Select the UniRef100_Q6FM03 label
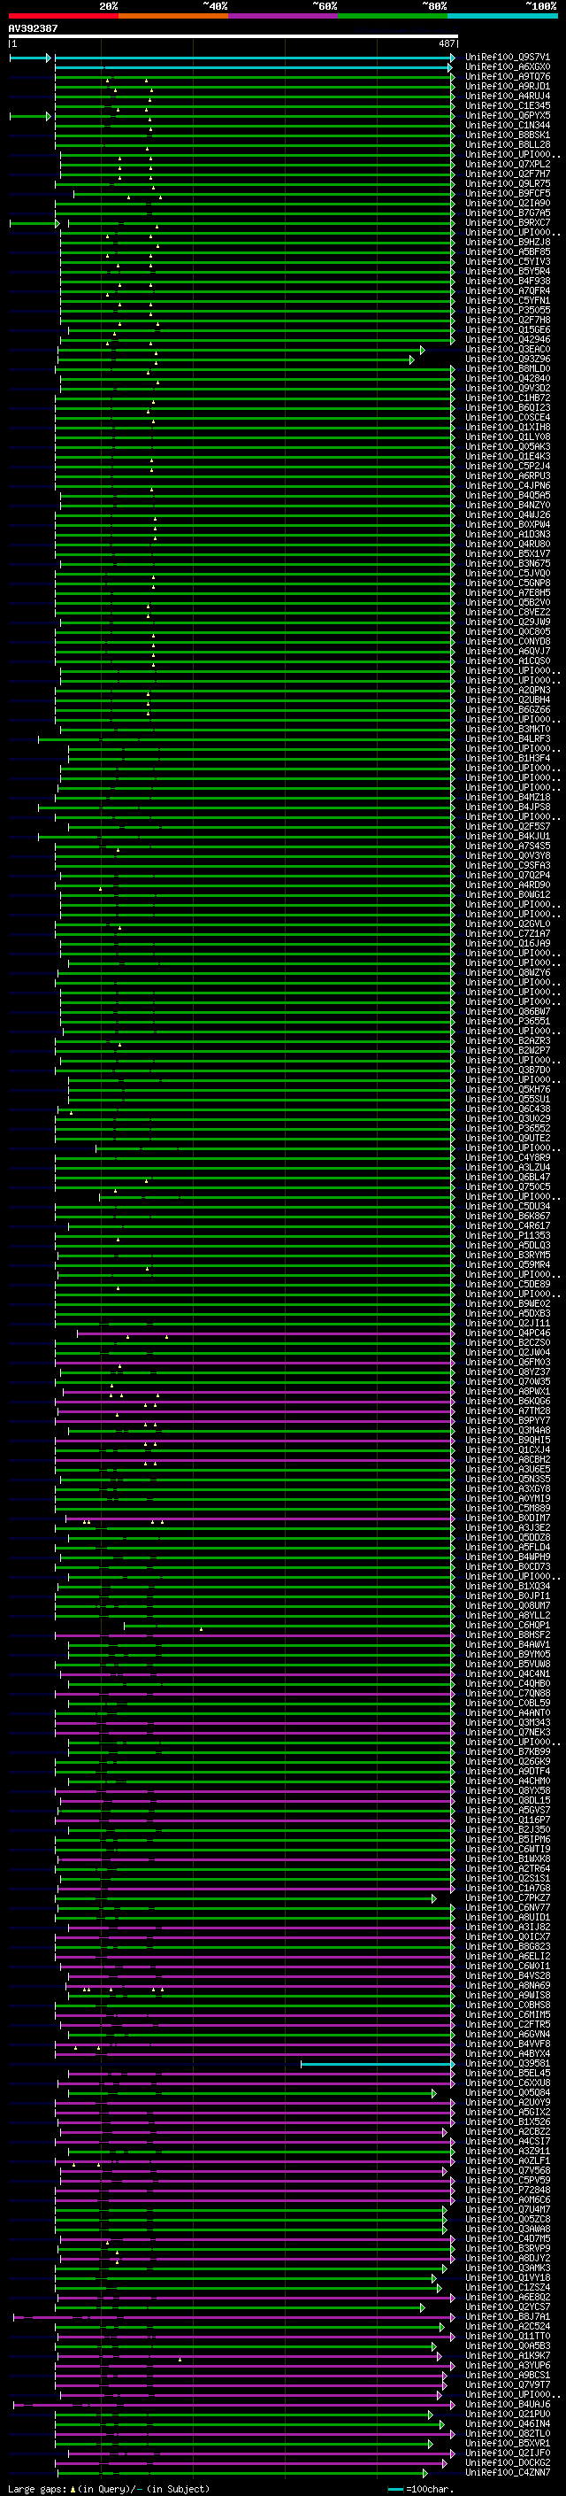This screenshot has width=566, height=2496. click(508, 1363)
